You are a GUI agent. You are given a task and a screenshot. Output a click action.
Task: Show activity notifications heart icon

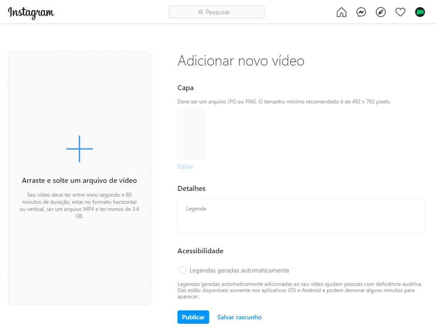[x=400, y=12]
